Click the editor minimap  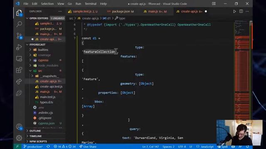(242, 70)
